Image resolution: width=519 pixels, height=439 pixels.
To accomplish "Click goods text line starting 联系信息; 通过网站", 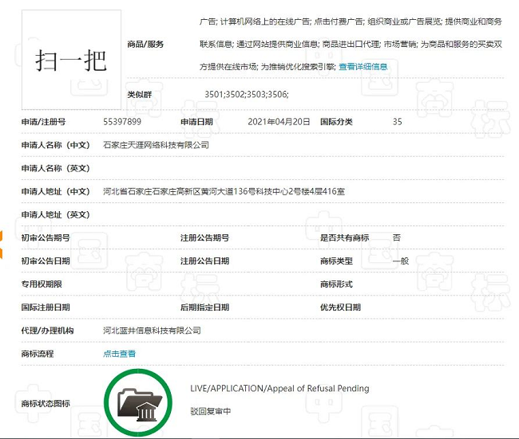I will (x=351, y=45).
